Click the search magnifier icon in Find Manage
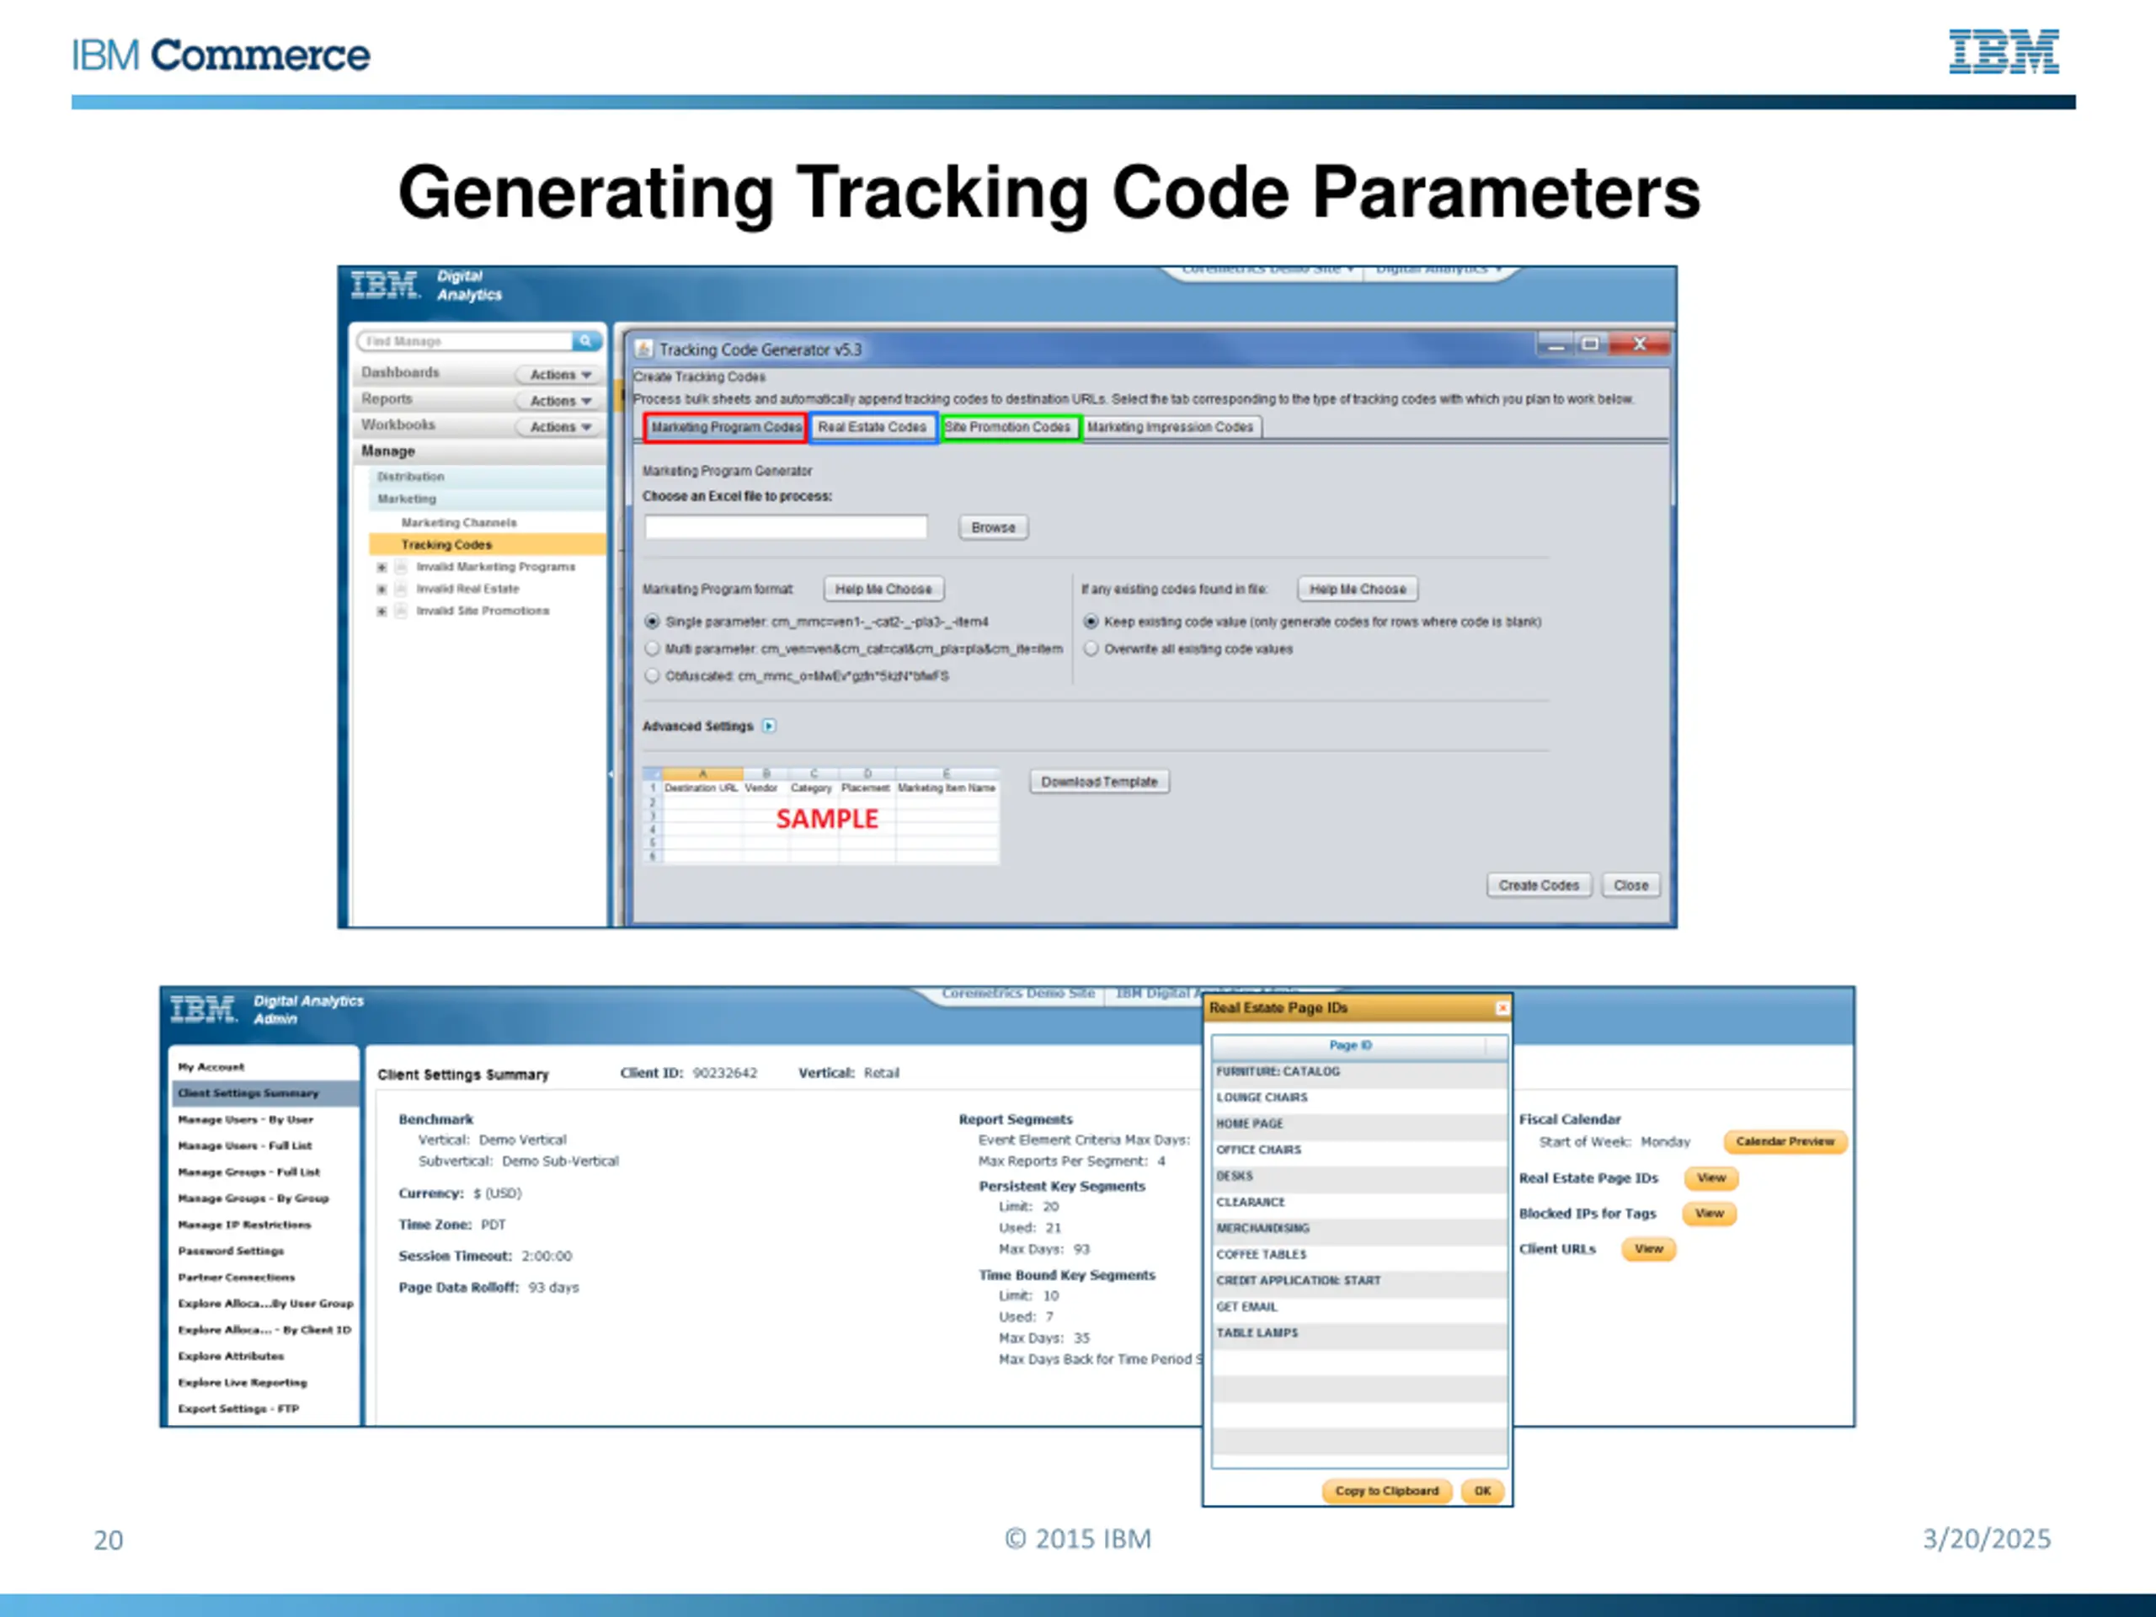The height and width of the screenshot is (1617, 2156). [x=584, y=341]
